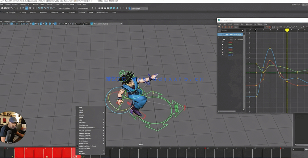Click the Save scene icon in the status line
Viewport: 308px width, 158px height.
pyautogui.click(x=8, y=8)
